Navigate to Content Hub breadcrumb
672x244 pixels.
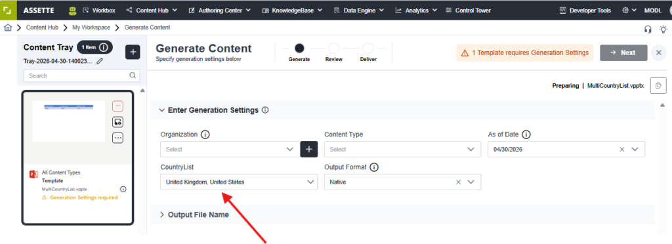(x=42, y=28)
